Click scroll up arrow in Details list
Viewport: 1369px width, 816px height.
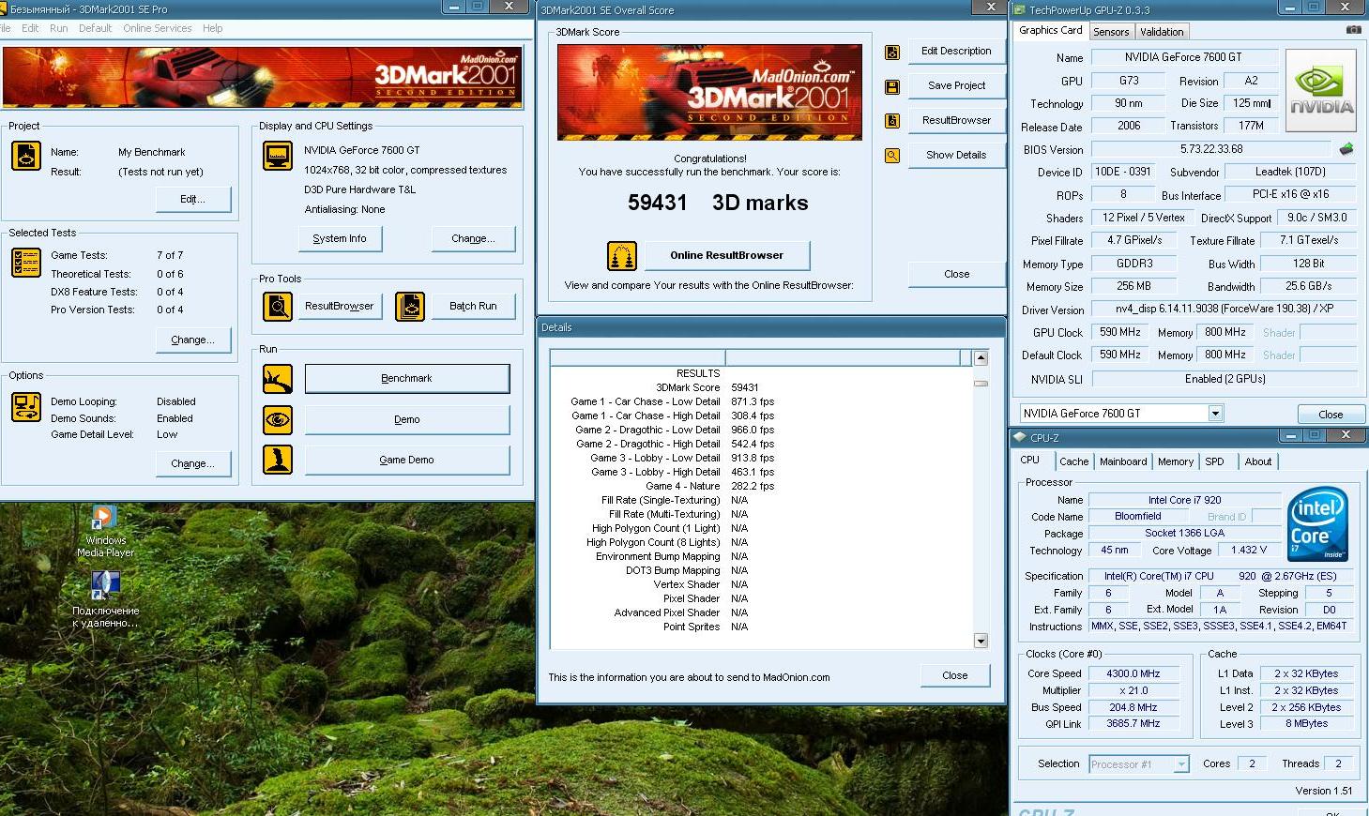[981, 358]
